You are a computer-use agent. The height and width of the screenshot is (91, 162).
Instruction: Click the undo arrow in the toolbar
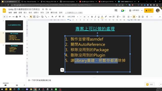(x=10, y=17)
